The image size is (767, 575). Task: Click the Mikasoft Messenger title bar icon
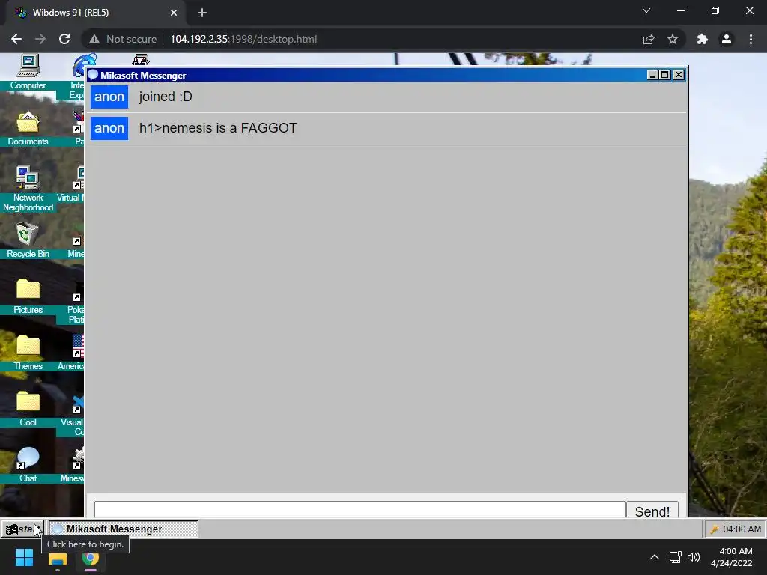click(93, 76)
